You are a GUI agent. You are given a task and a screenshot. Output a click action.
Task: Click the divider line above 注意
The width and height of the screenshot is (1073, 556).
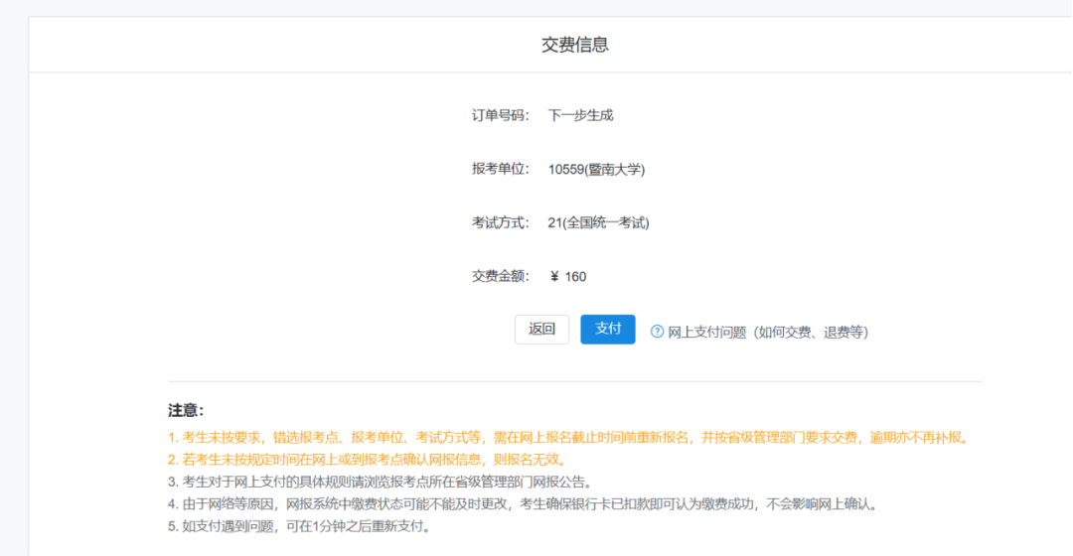pyautogui.click(x=574, y=381)
